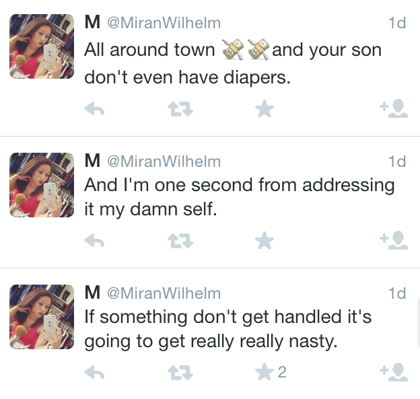Open @MiranWilhelm handle on last tweet

tap(164, 293)
